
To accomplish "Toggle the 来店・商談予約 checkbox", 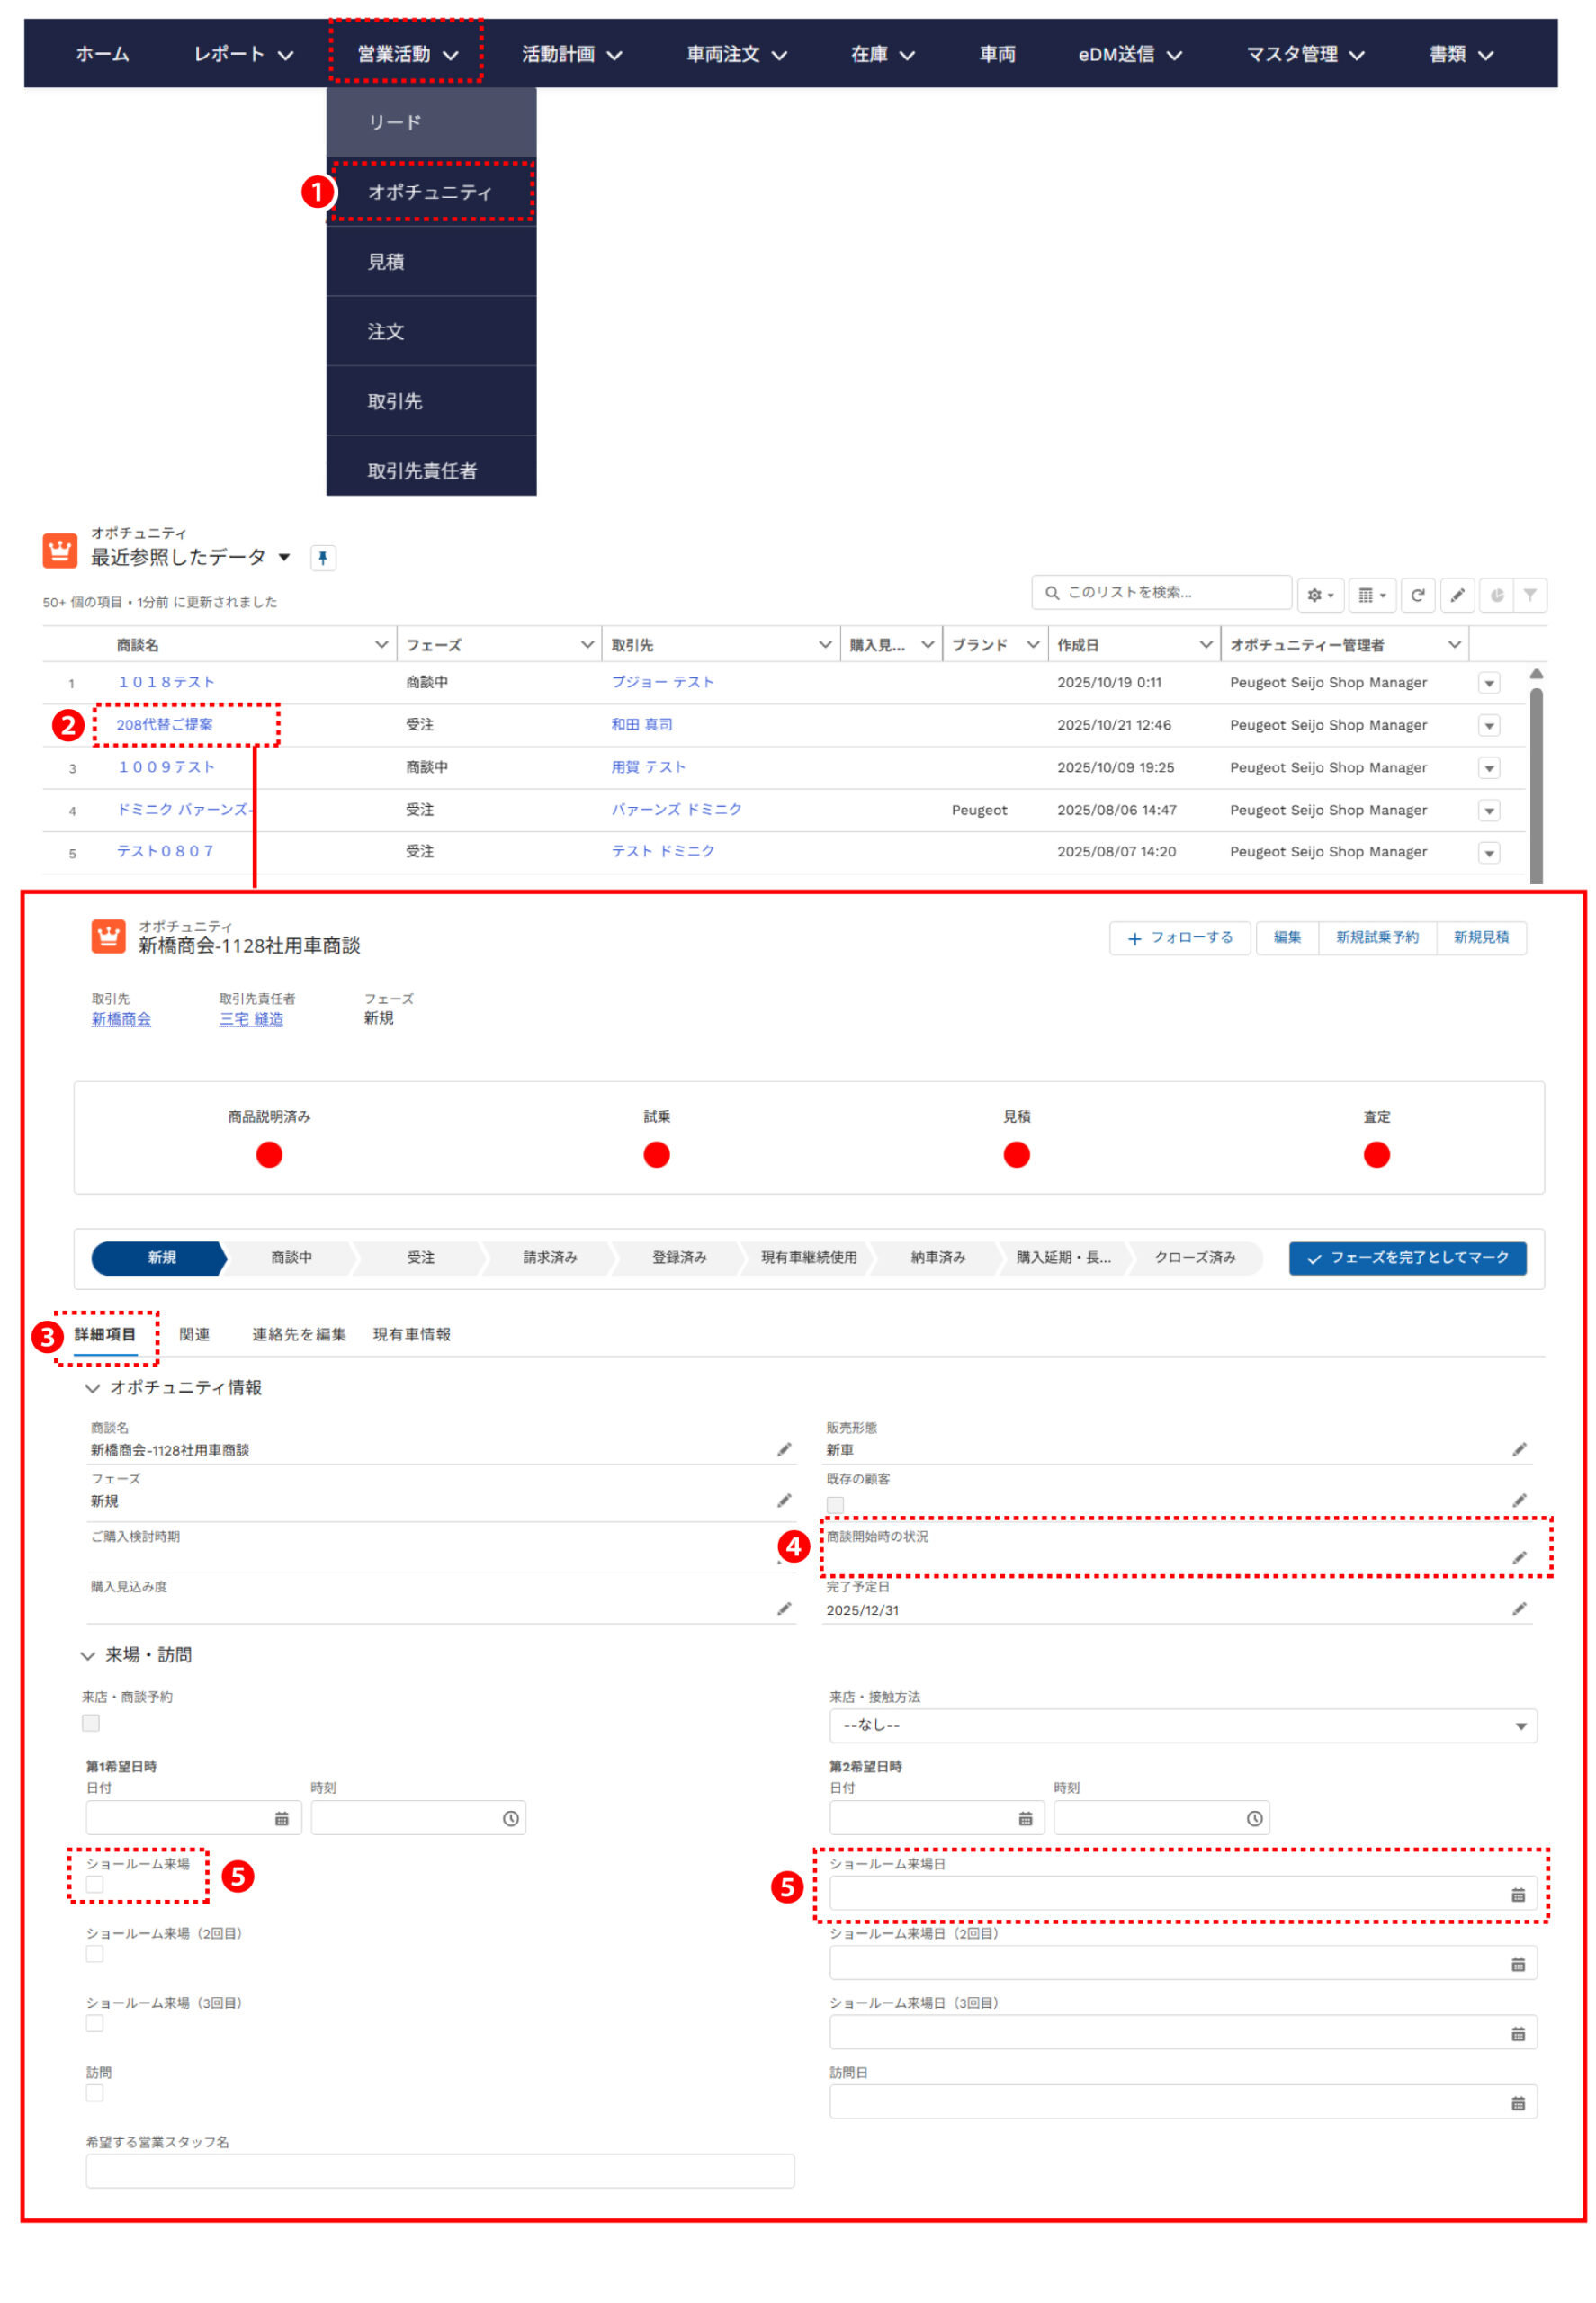I will tap(91, 1722).
